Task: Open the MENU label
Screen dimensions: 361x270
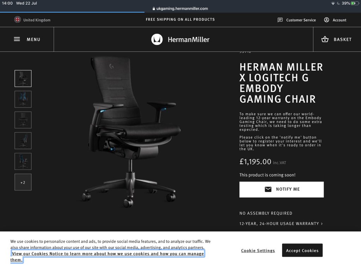Action: coord(33,39)
